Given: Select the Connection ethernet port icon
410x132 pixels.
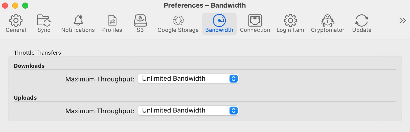Looking at the screenshot, I should [x=255, y=20].
